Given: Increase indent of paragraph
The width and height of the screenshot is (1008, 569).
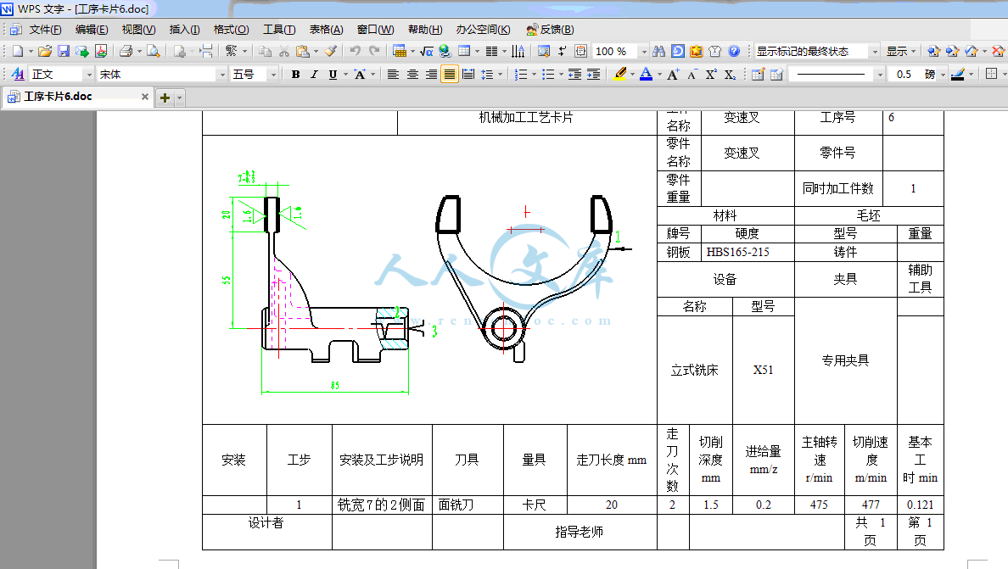Looking at the screenshot, I should pos(593,75).
